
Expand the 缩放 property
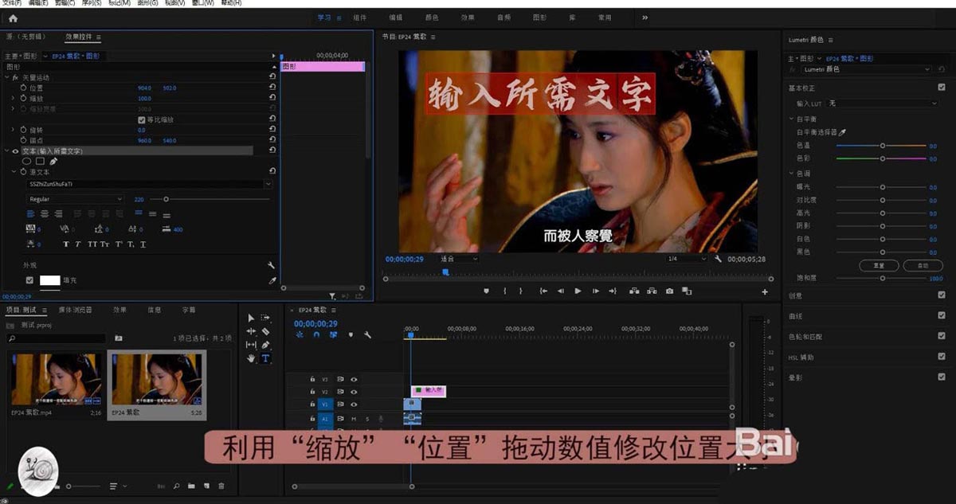point(14,99)
